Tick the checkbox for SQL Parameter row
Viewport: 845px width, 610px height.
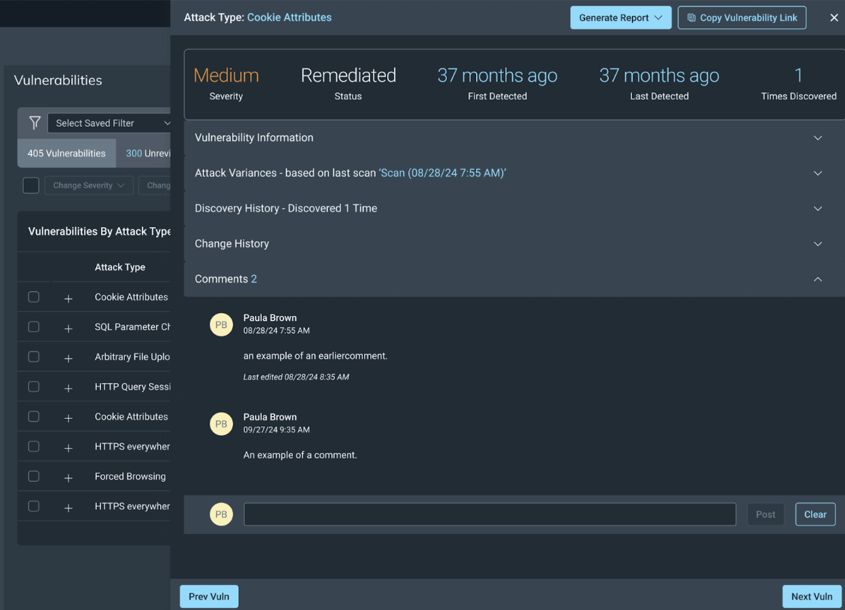click(x=34, y=327)
